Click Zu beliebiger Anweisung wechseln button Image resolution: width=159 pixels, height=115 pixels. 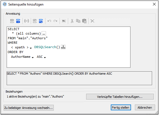[29, 108]
